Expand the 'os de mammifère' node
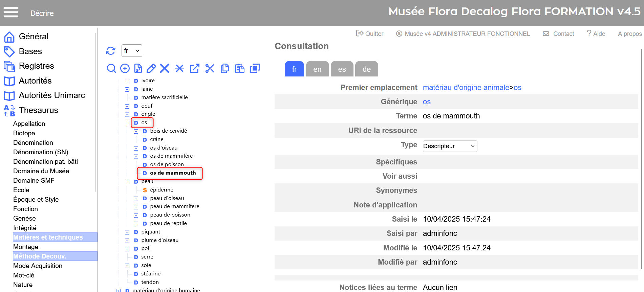The image size is (644, 292). coord(136,156)
